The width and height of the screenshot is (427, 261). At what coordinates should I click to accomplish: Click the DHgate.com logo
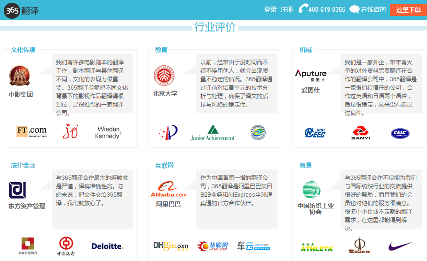(x=171, y=246)
